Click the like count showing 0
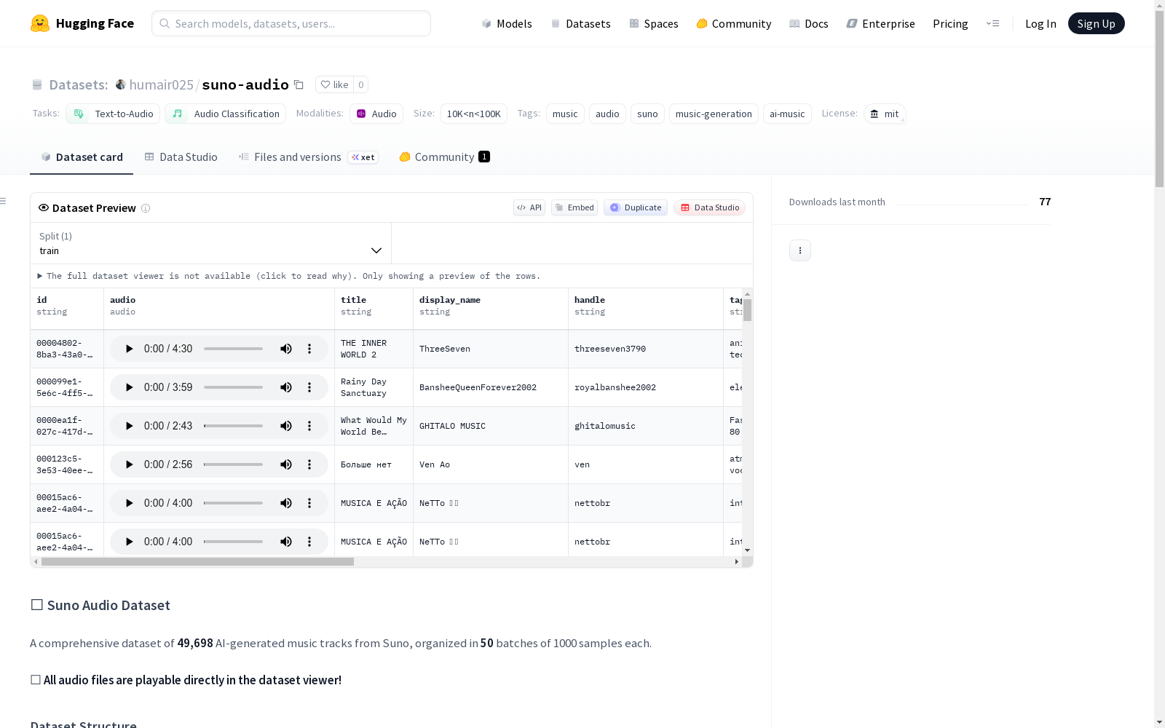The image size is (1165, 728). click(x=360, y=84)
